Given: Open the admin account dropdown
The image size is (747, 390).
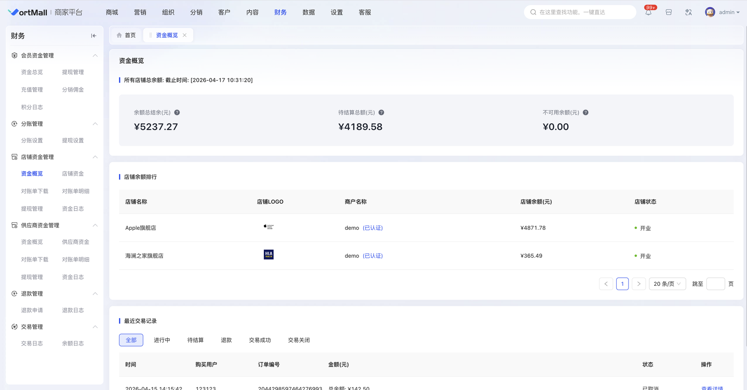Looking at the screenshot, I should [x=729, y=13].
